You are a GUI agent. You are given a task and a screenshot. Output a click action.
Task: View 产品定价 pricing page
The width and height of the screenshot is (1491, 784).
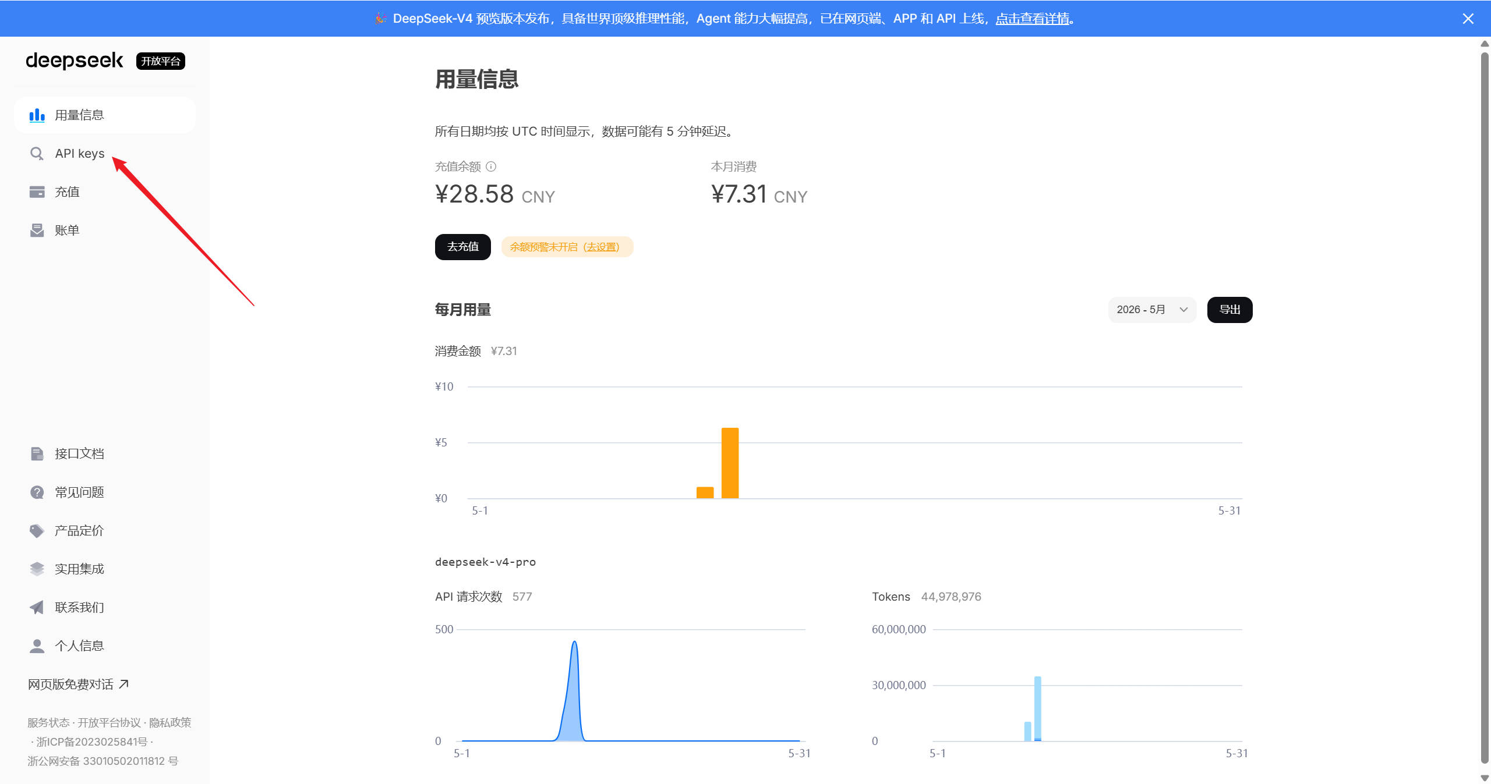click(x=105, y=531)
